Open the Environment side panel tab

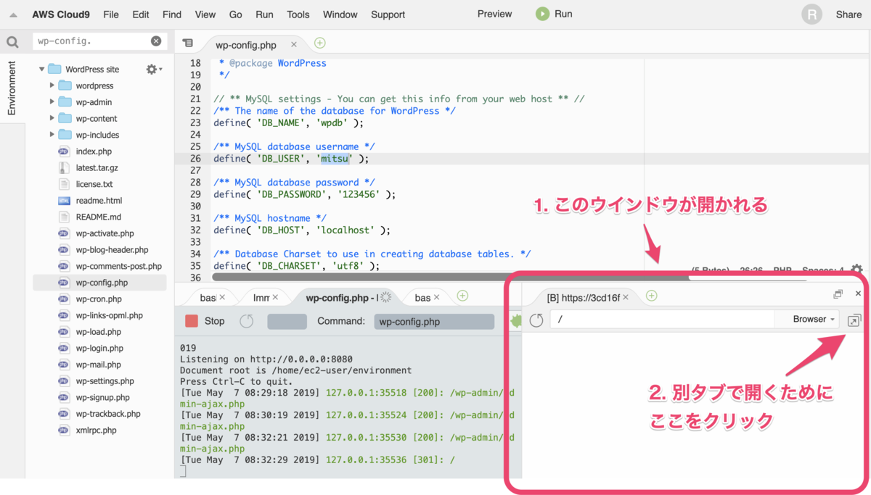[12, 88]
